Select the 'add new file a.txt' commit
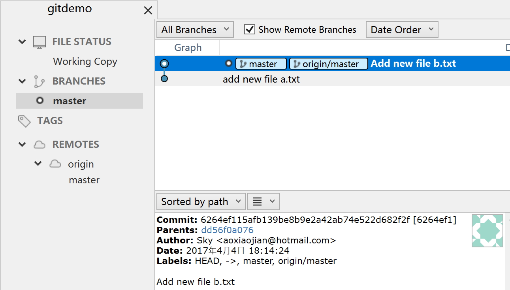Image resolution: width=510 pixels, height=290 pixels. point(261,79)
